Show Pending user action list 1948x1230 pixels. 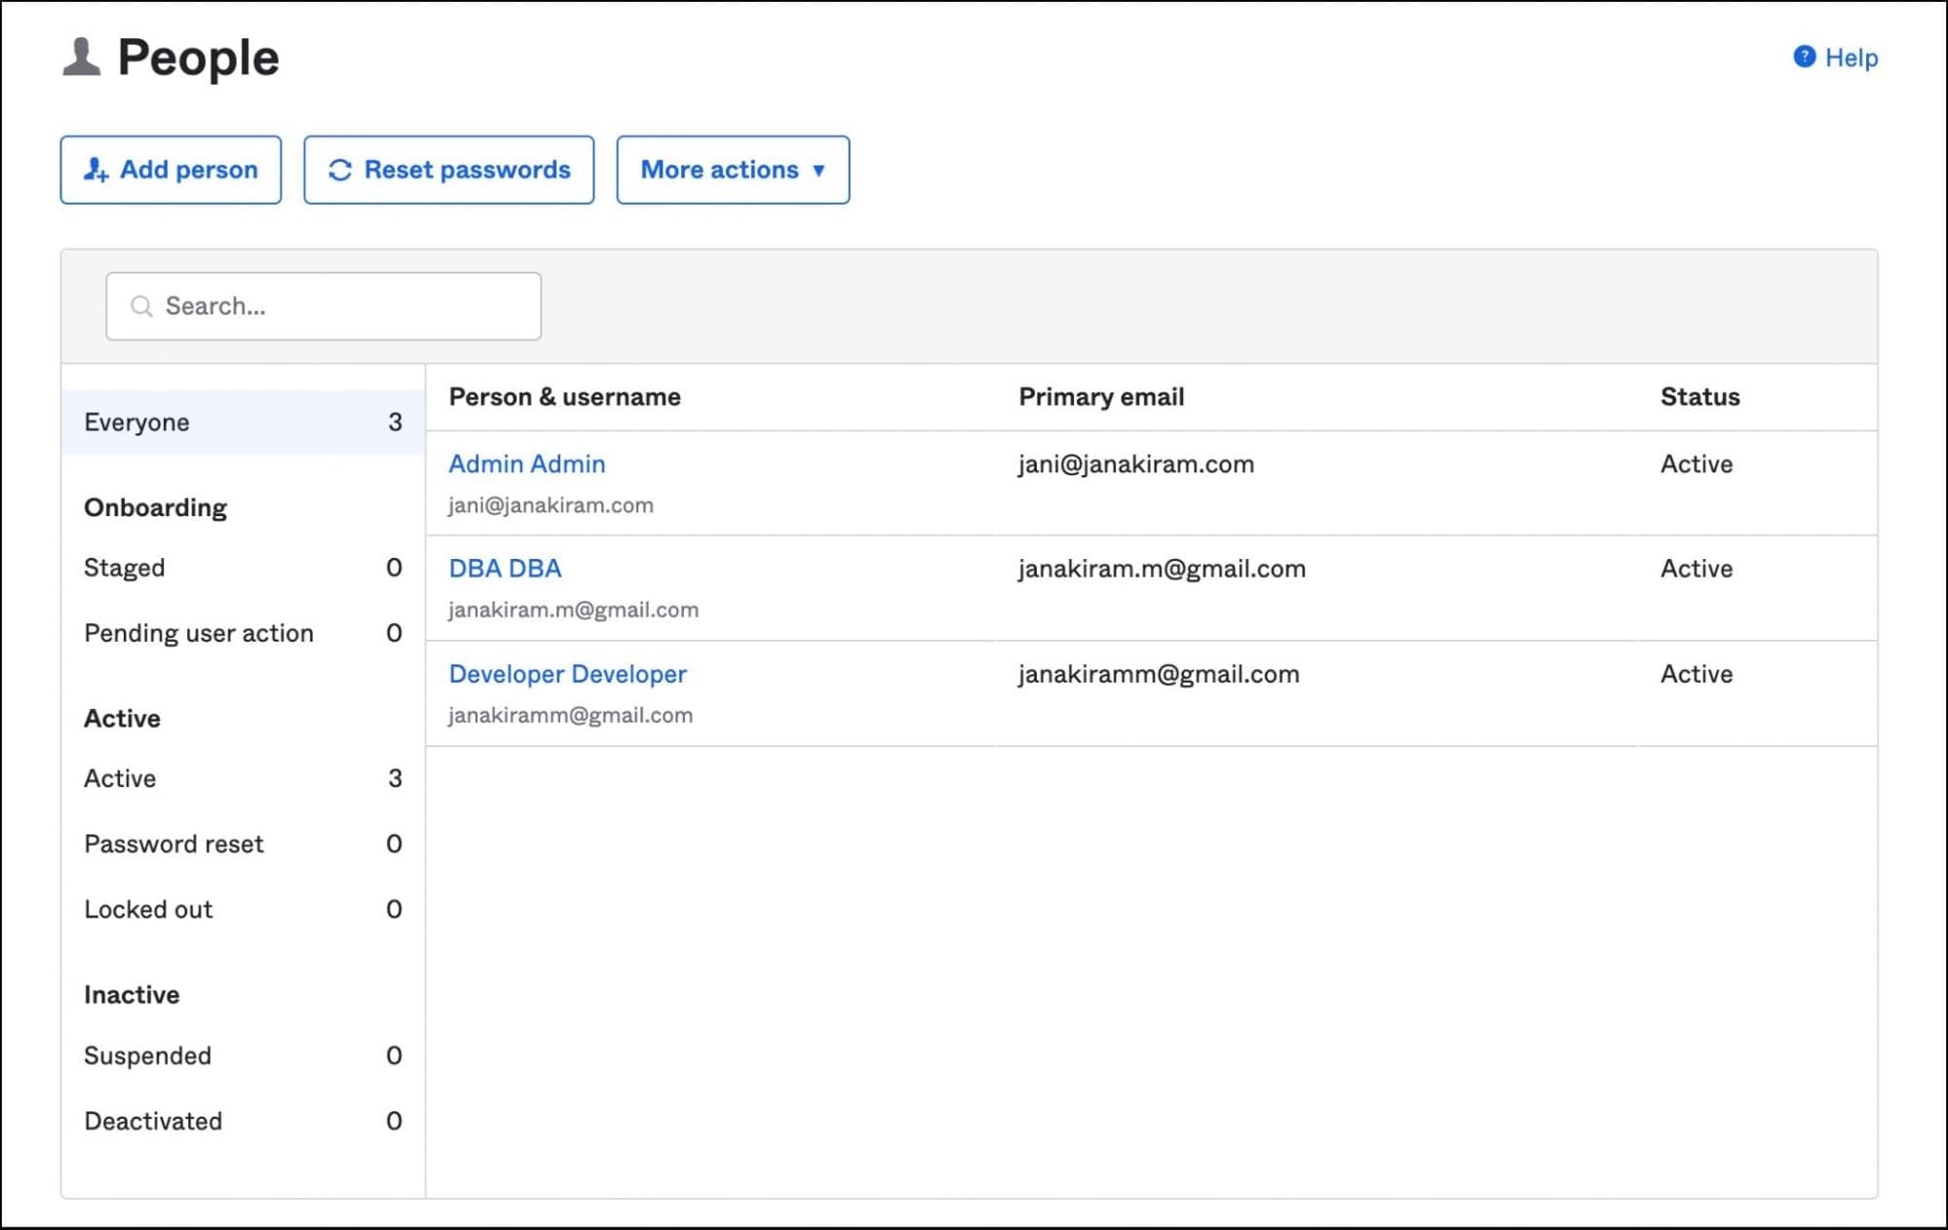pos(199,633)
